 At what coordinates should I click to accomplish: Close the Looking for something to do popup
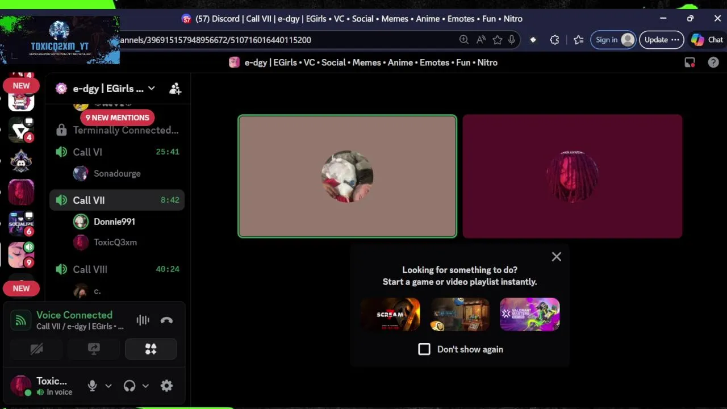click(x=557, y=257)
